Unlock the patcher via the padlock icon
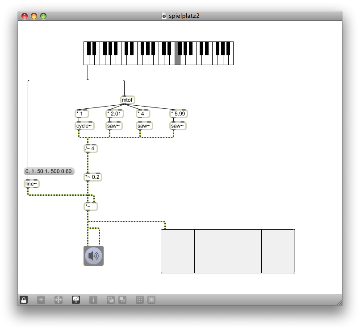Image resolution: width=360 pixels, height=330 pixels. 23,300
